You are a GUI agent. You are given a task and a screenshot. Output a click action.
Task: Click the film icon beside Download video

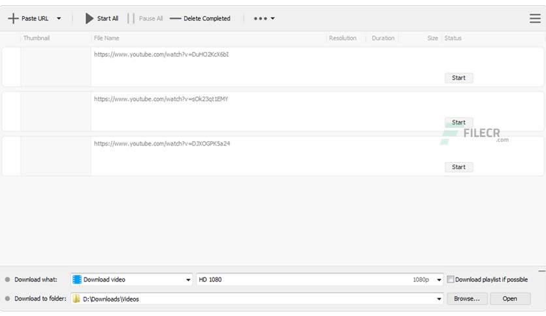pyautogui.click(x=77, y=279)
